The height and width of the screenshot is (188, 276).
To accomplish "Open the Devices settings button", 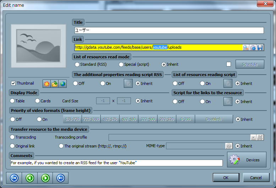I will (x=247, y=160).
